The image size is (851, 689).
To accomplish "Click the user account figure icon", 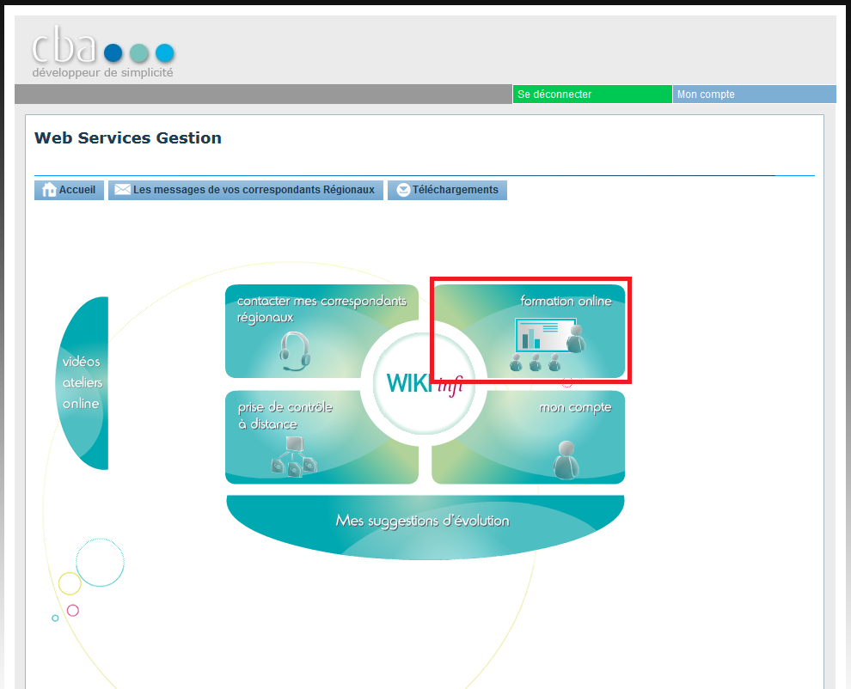I will (566, 460).
